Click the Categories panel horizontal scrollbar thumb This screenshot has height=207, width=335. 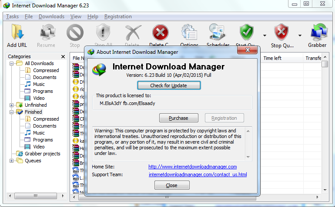[x=36, y=196]
